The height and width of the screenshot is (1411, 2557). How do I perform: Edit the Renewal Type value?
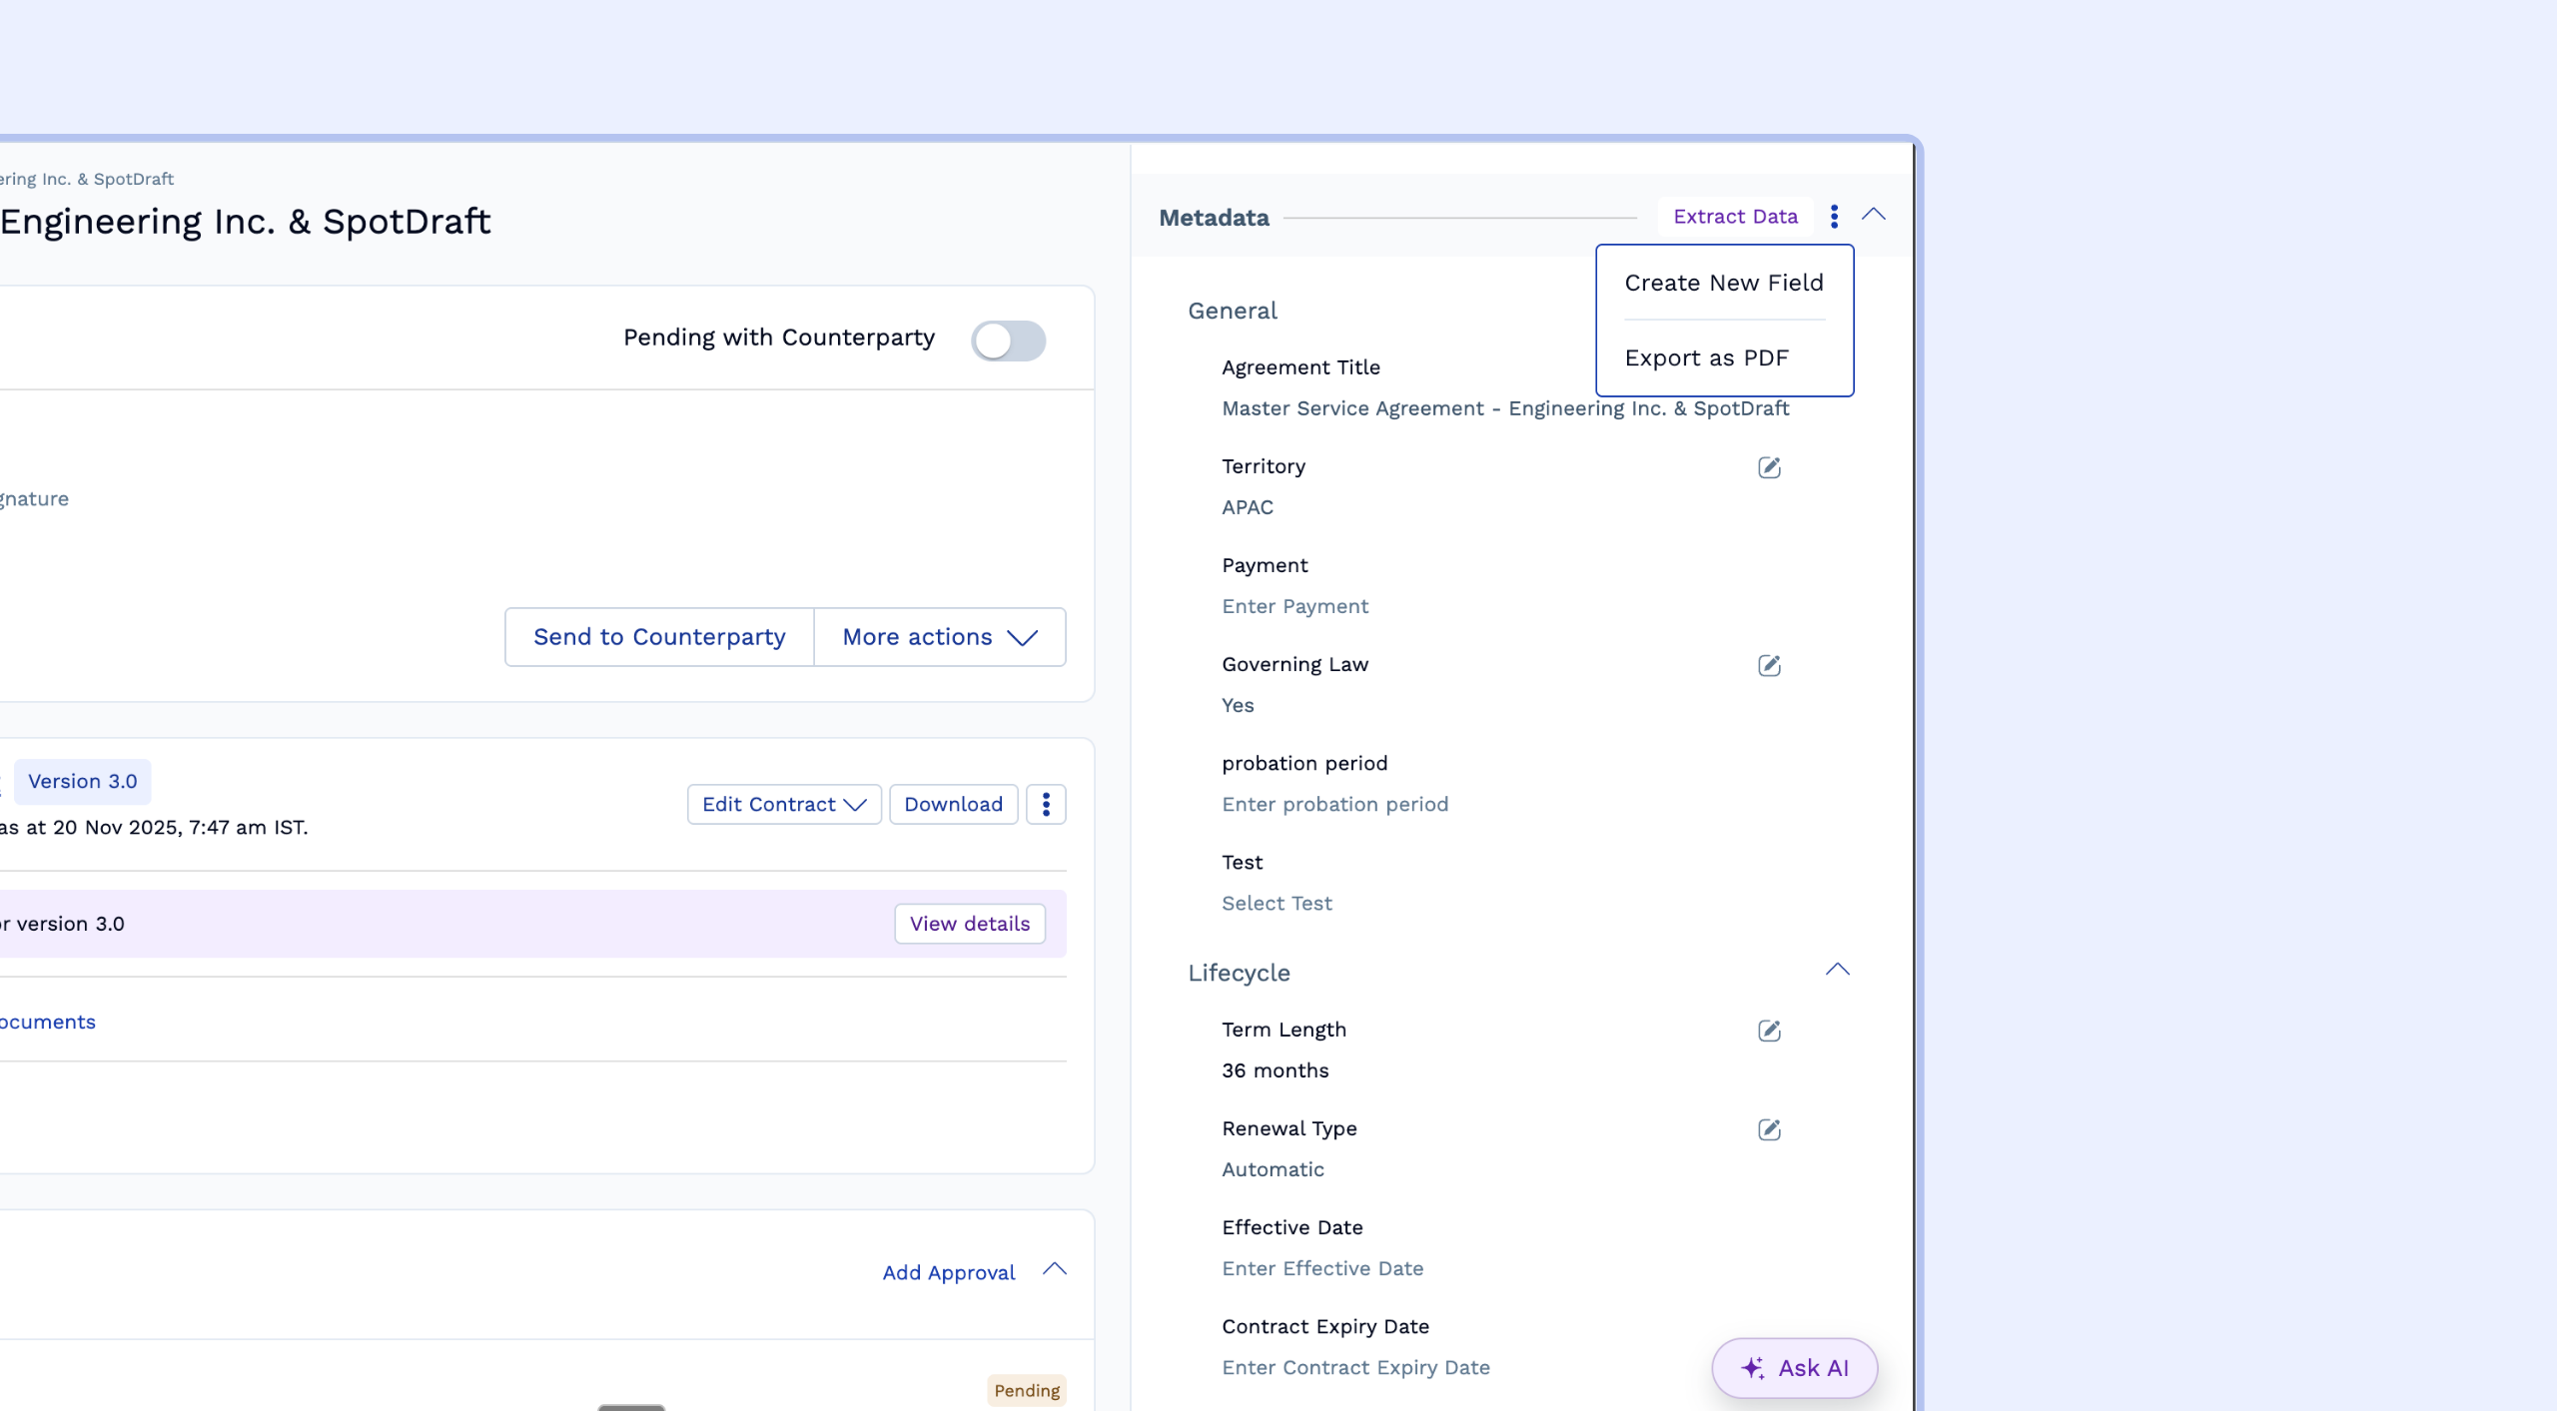point(1769,1129)
